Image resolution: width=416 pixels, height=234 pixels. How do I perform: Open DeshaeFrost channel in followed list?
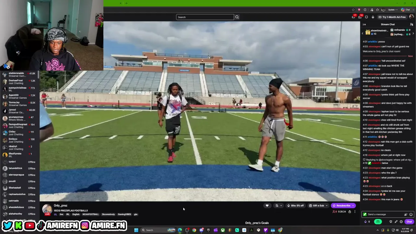(x=20, y=82)
